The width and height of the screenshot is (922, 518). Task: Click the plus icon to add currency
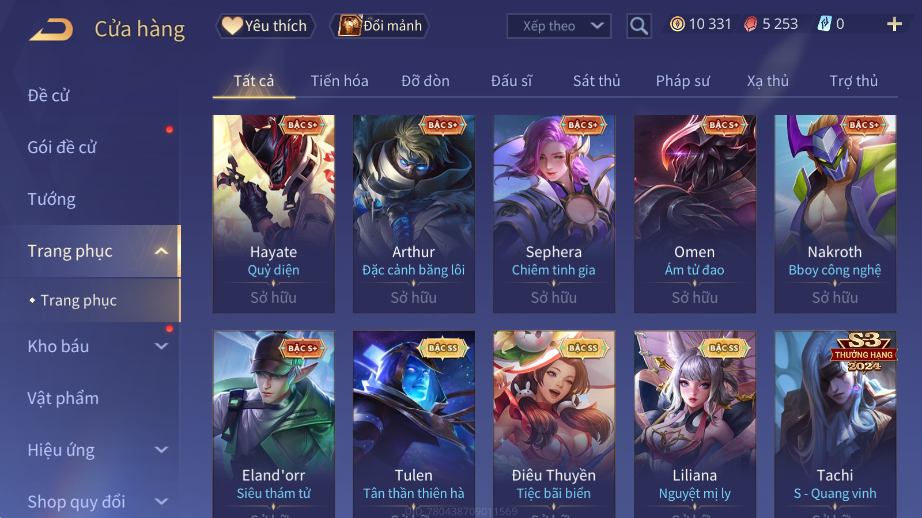894,24
